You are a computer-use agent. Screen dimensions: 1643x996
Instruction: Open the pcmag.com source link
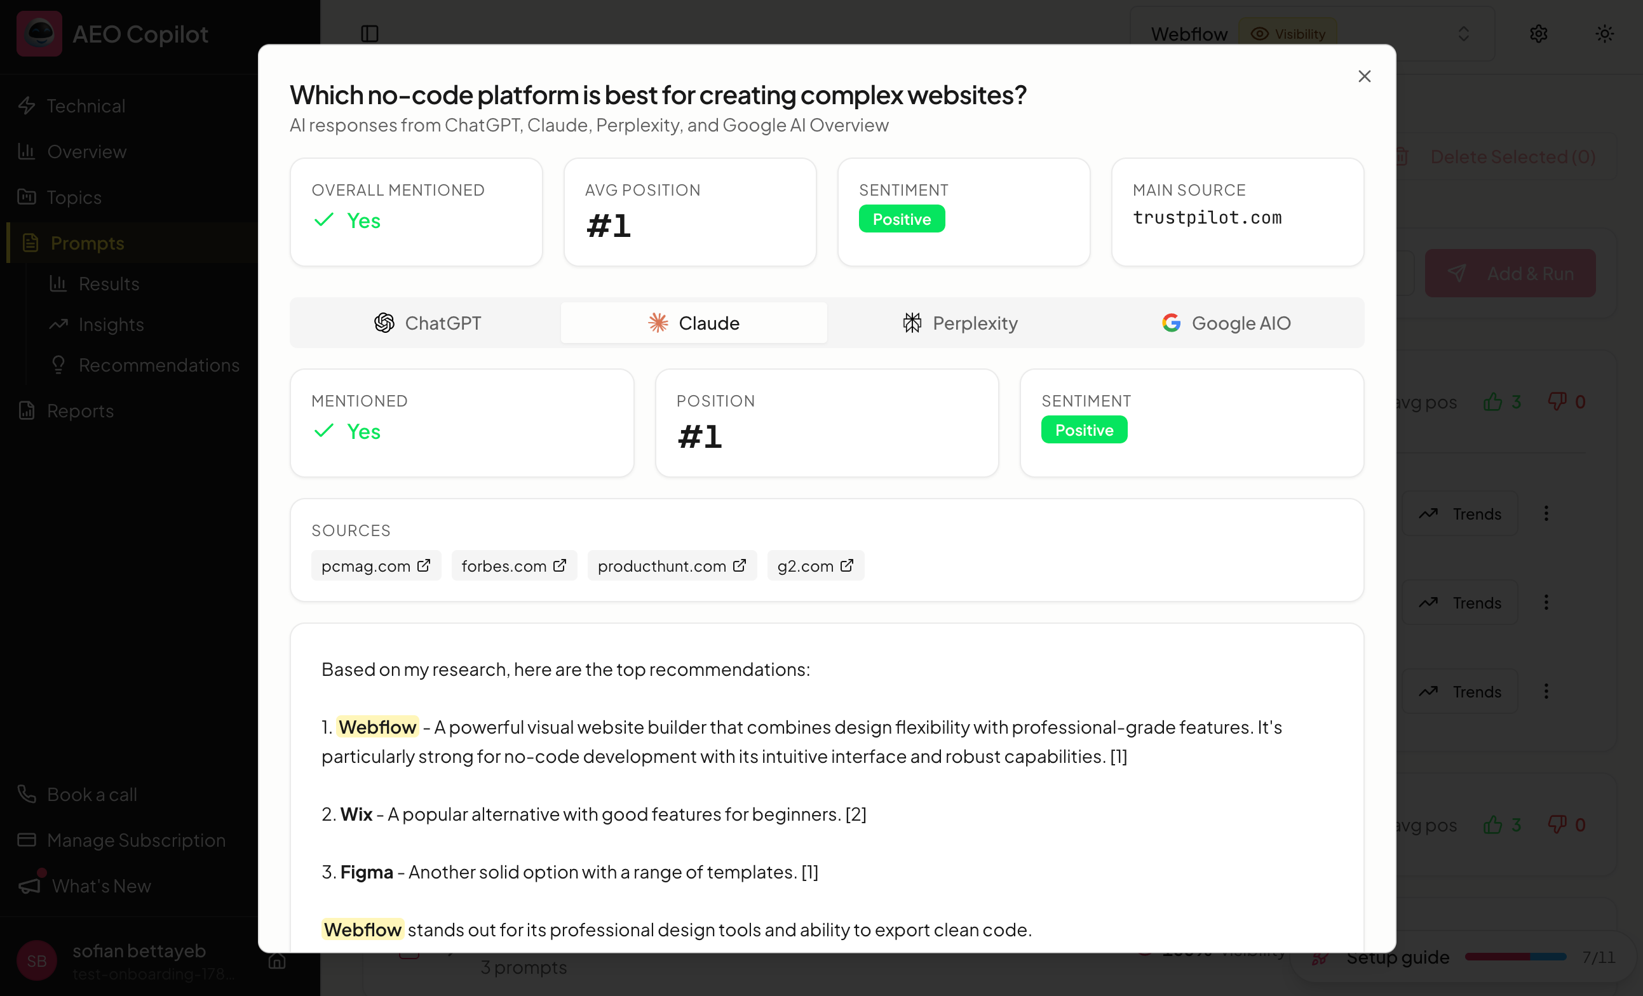(x=376, y=565)
